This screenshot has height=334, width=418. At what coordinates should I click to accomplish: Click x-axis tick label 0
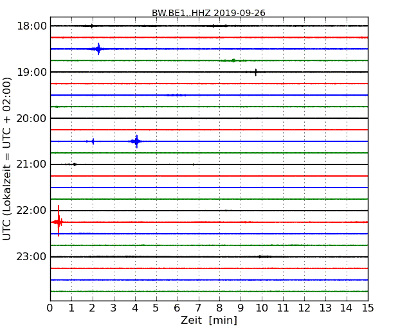pyautogui.click(x=50, y=308)
